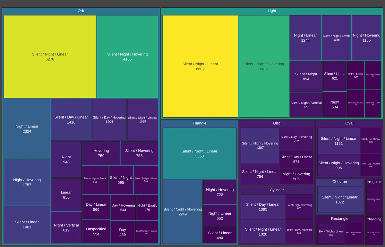Click the Orb tile valued 6278
385x247 pixels.
(x=50, y=56)
